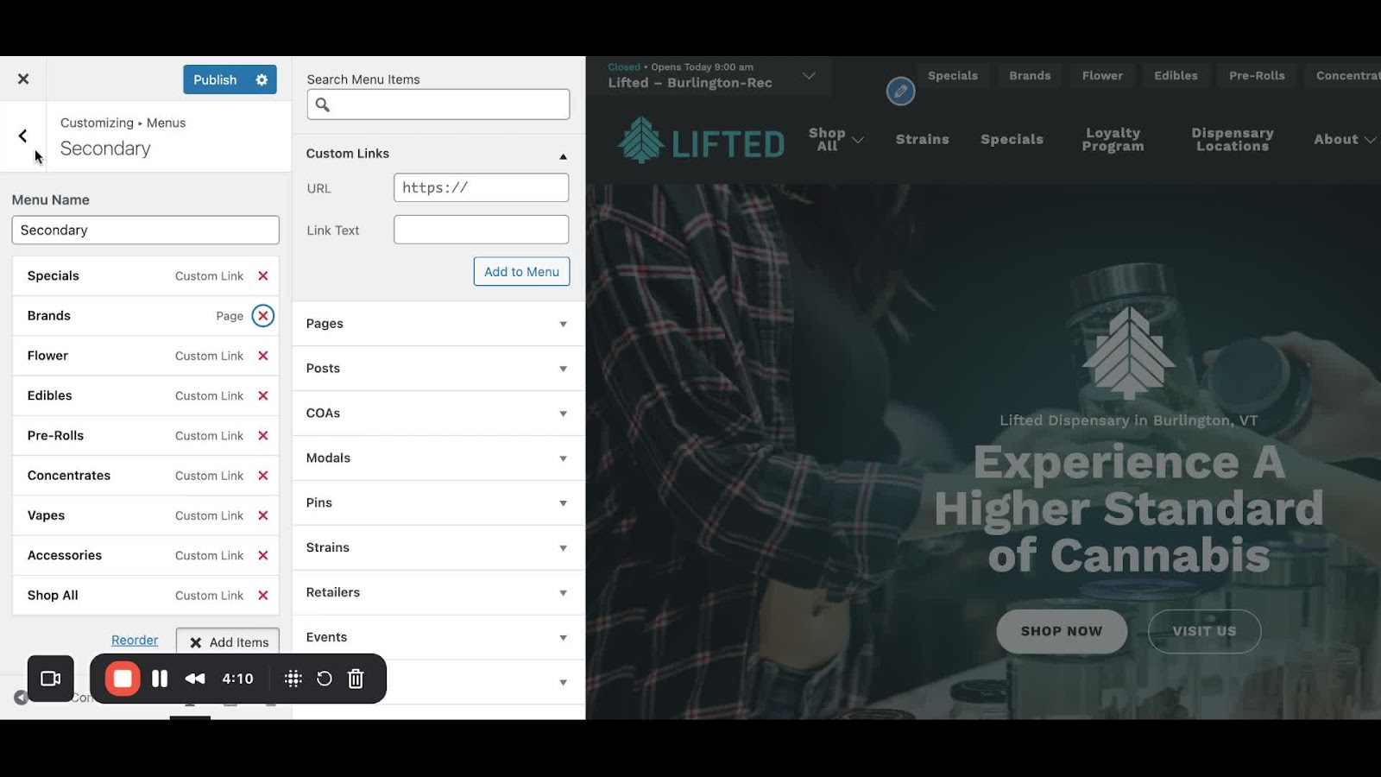Viewport: 1381px width, 777px height.
Task: Click the Add Items button
Action: (x=228, y=641)
